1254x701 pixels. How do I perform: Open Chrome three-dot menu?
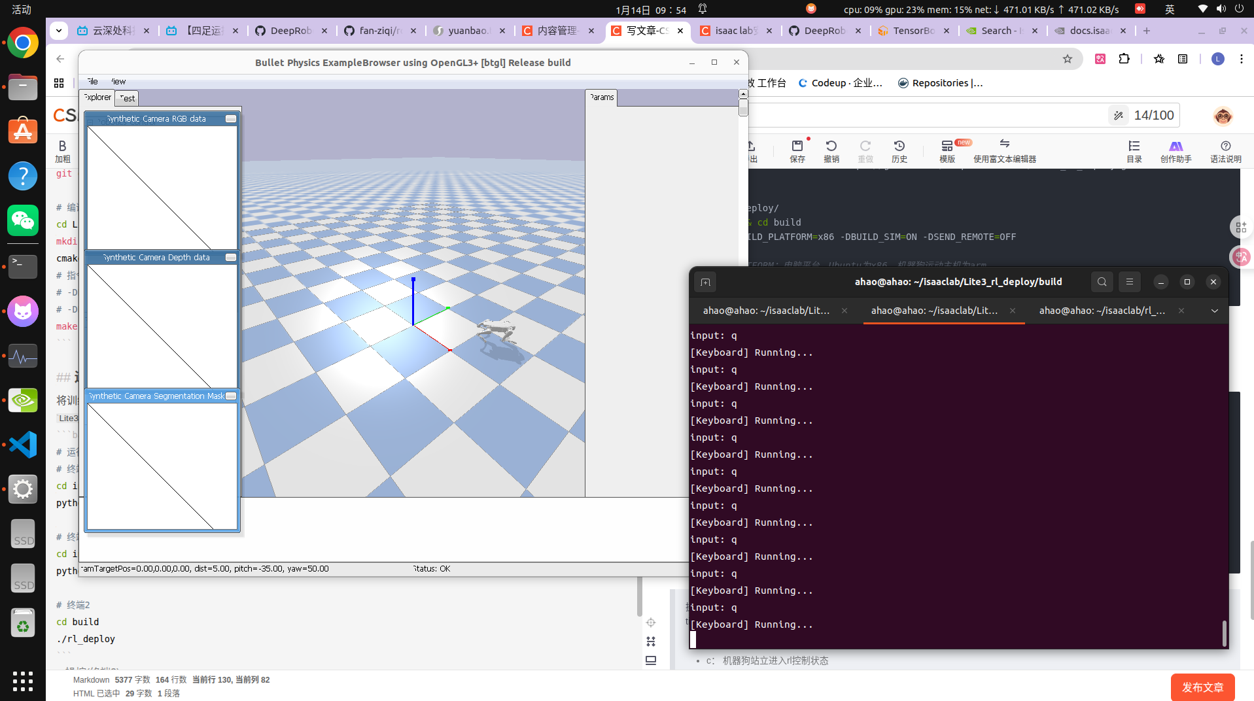tap(1242, 59)
